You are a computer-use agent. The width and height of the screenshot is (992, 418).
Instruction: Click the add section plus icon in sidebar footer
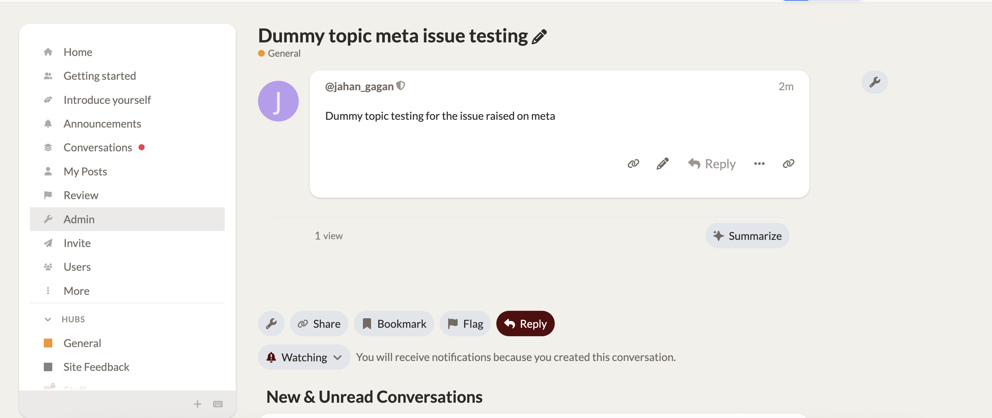coord(197,404)
